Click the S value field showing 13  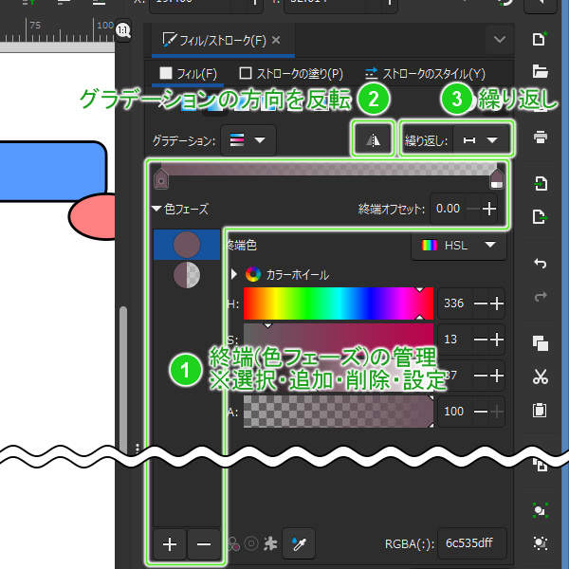pyautogui.click(x=451, y=340)
